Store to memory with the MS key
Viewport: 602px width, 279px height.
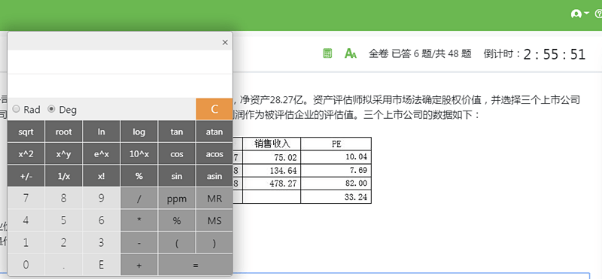tap(214, 220)
